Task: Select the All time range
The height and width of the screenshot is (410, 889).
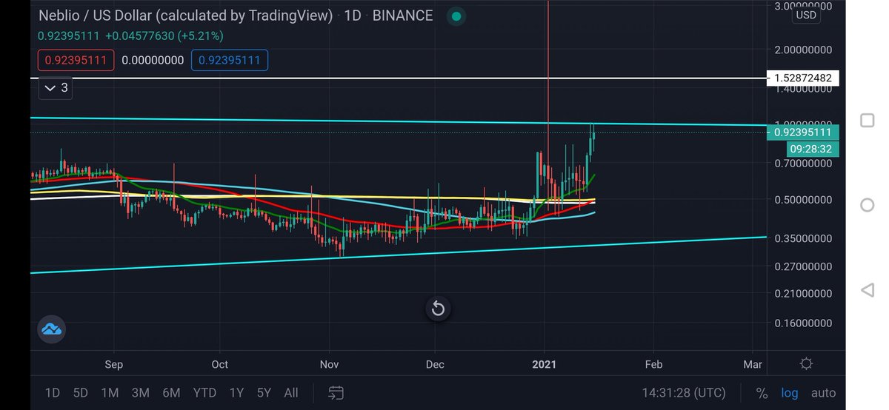Action: [291, 393]
